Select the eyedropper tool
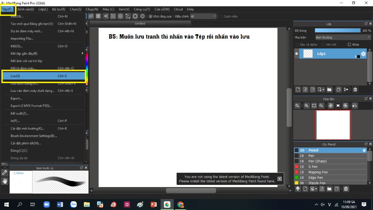373x210 pixels. tap(4, 172)
